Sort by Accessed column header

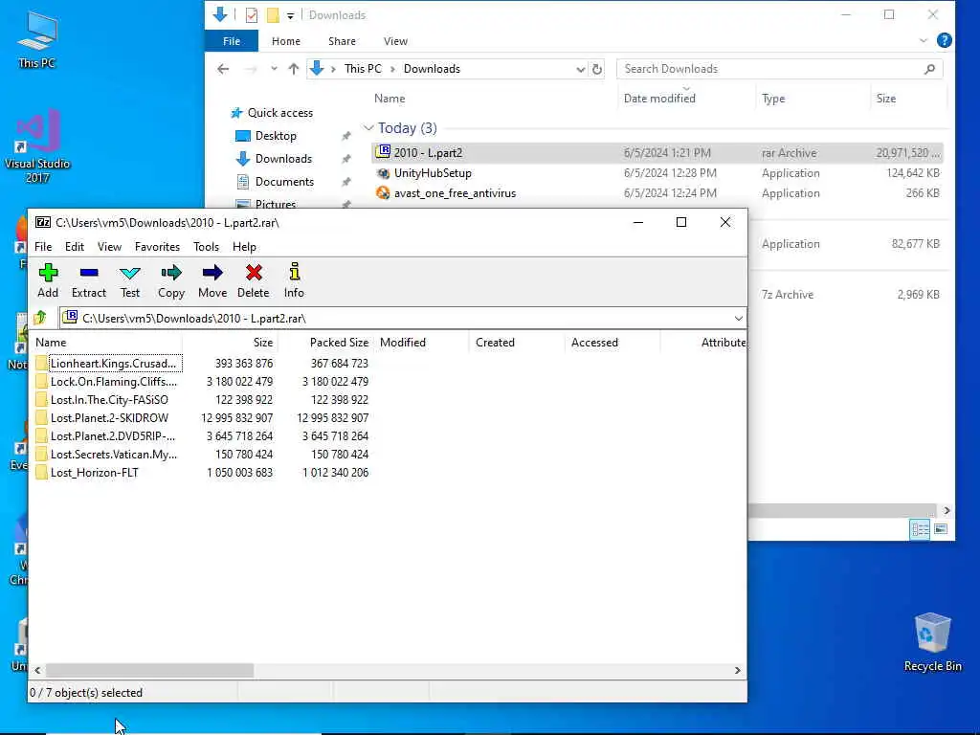pos(612,343)
